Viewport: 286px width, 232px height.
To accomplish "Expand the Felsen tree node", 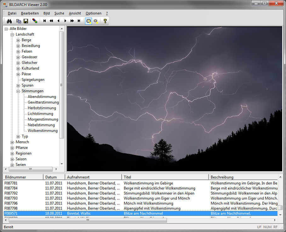I will coord(18,52).
